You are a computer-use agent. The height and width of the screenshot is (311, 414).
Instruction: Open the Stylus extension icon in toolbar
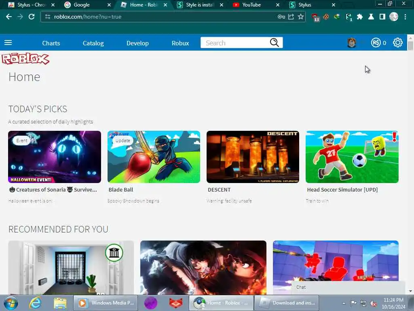[349, 17]
